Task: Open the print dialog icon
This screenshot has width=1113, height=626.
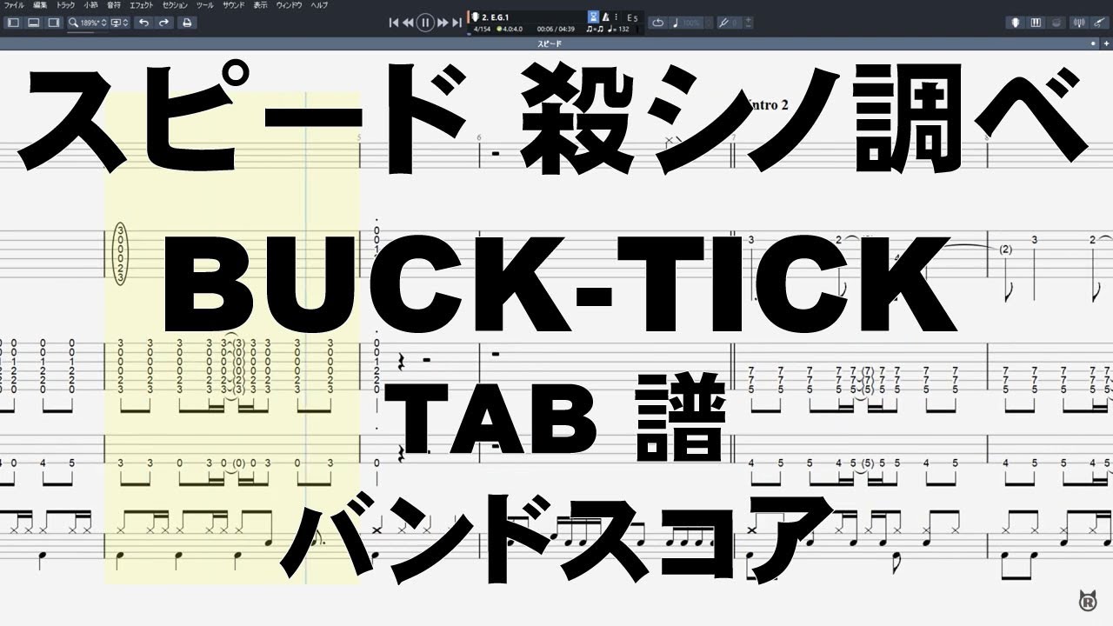Action: 185,23
